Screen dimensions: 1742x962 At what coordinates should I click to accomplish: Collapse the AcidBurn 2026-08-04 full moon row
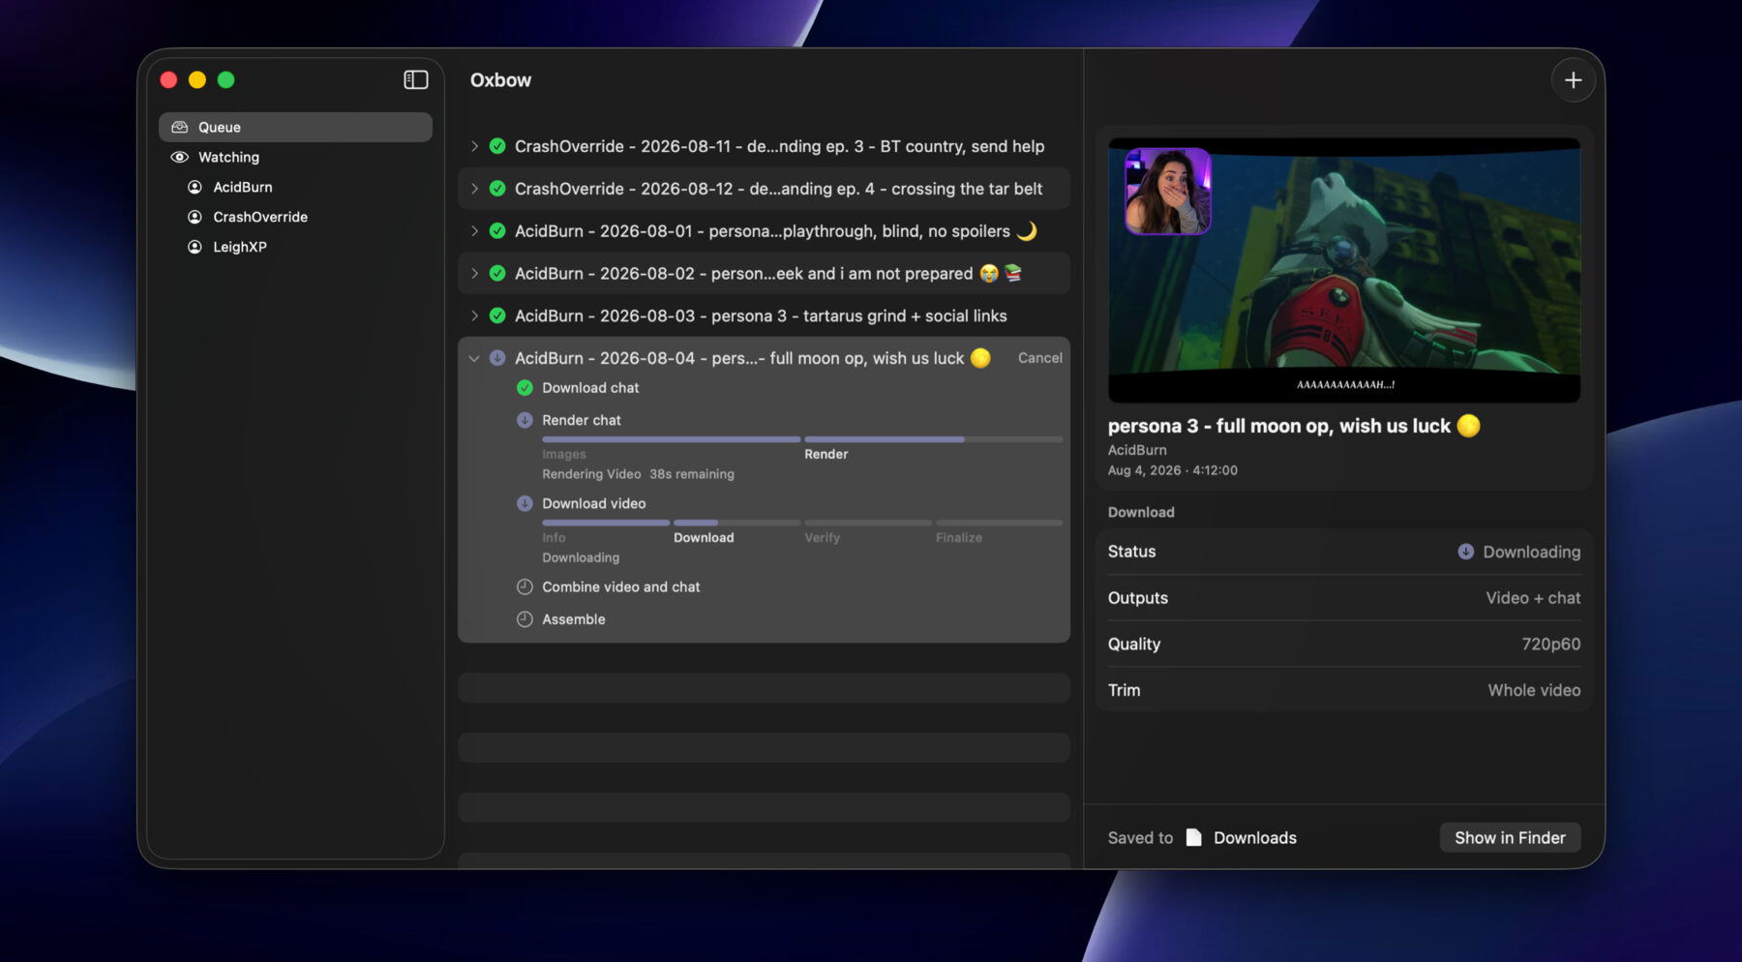click(474, 358)
